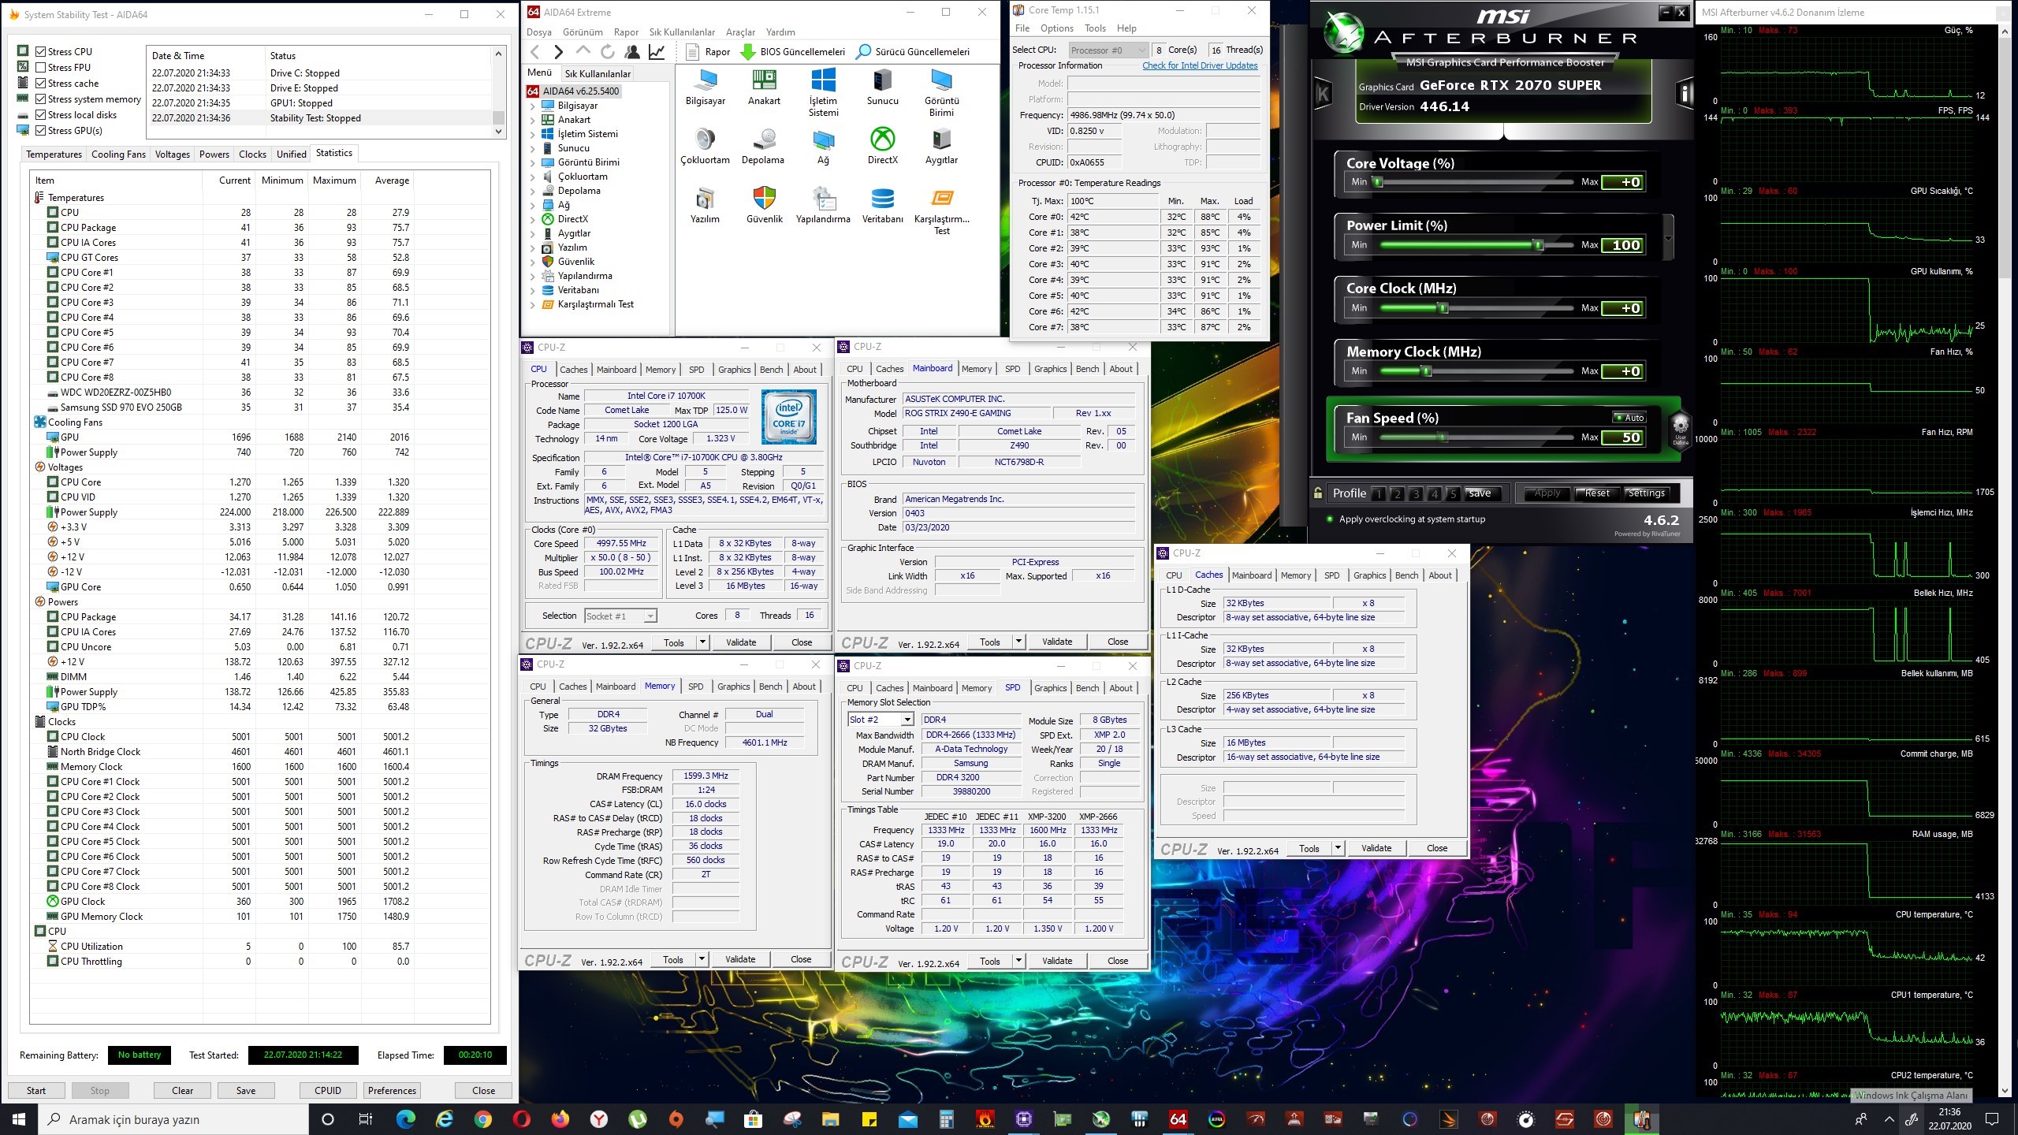Click Afterburner Settings button
The image size is (2018, 1135).
(x=1647, y=493)
